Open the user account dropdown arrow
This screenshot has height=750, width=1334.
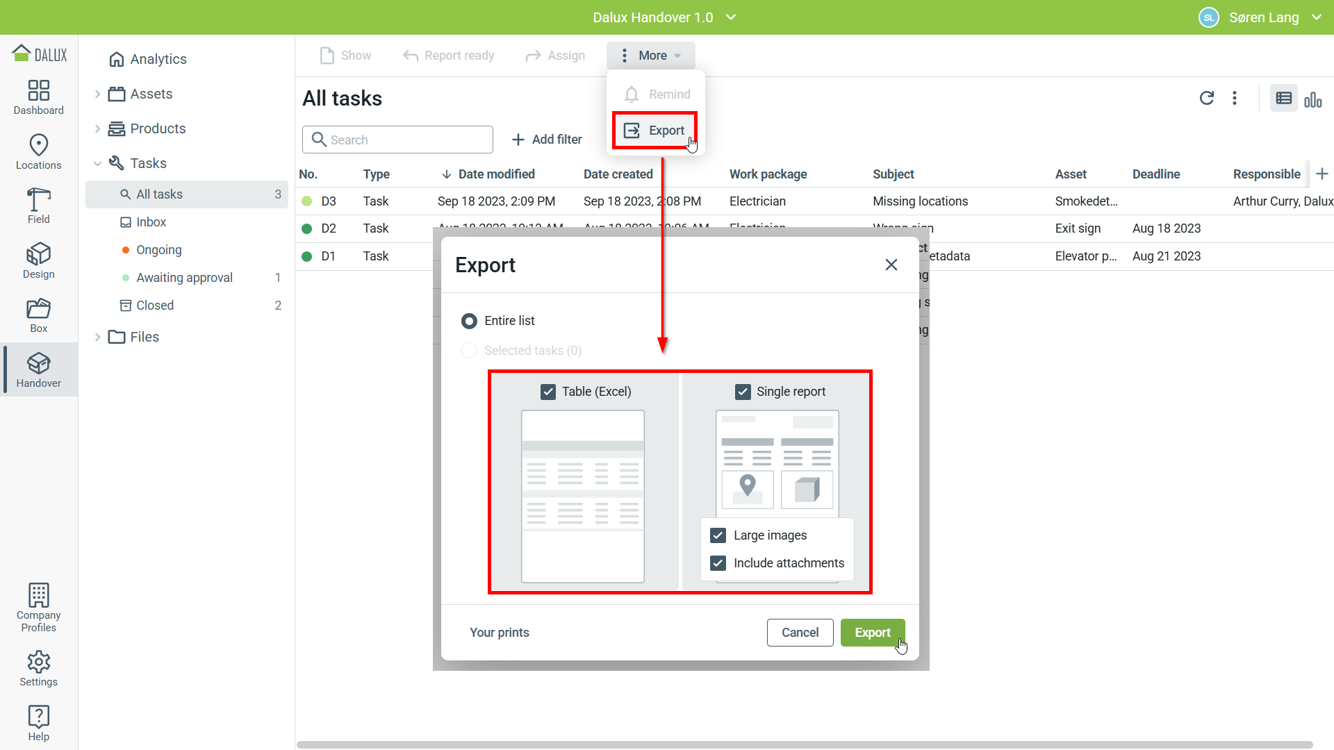[x=1317, y=17]
